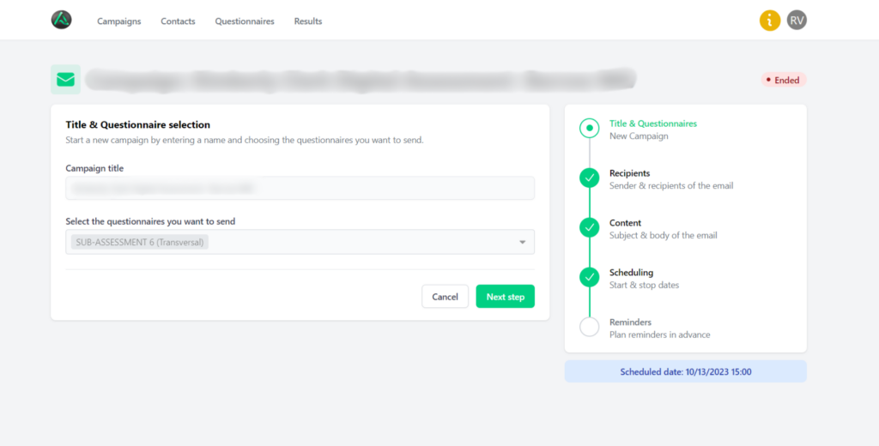Screen dimensions: 879x446
Task: Open the yellow info icon
Action: pos(770,21)
